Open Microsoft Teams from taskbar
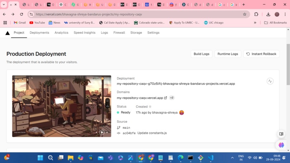 pos(110,158)
